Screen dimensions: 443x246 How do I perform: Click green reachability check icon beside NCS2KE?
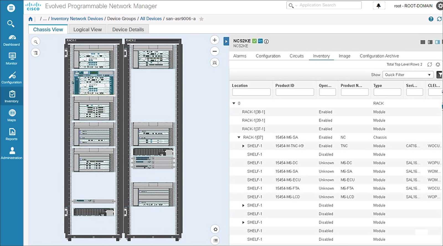(x=254, y=41)
